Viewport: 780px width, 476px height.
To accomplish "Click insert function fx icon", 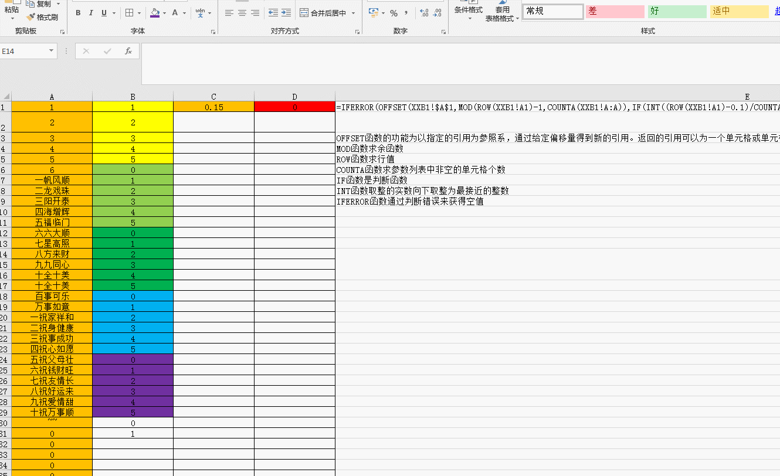I will [x=128, y=51].
